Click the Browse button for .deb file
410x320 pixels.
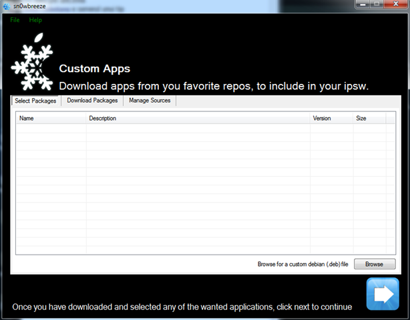tap(375, 264)
